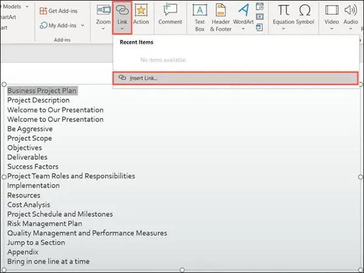This screenshot has width=364, height=273.
Task: Choose Insert Link from dropdown menu
Action: click(235, 78)
